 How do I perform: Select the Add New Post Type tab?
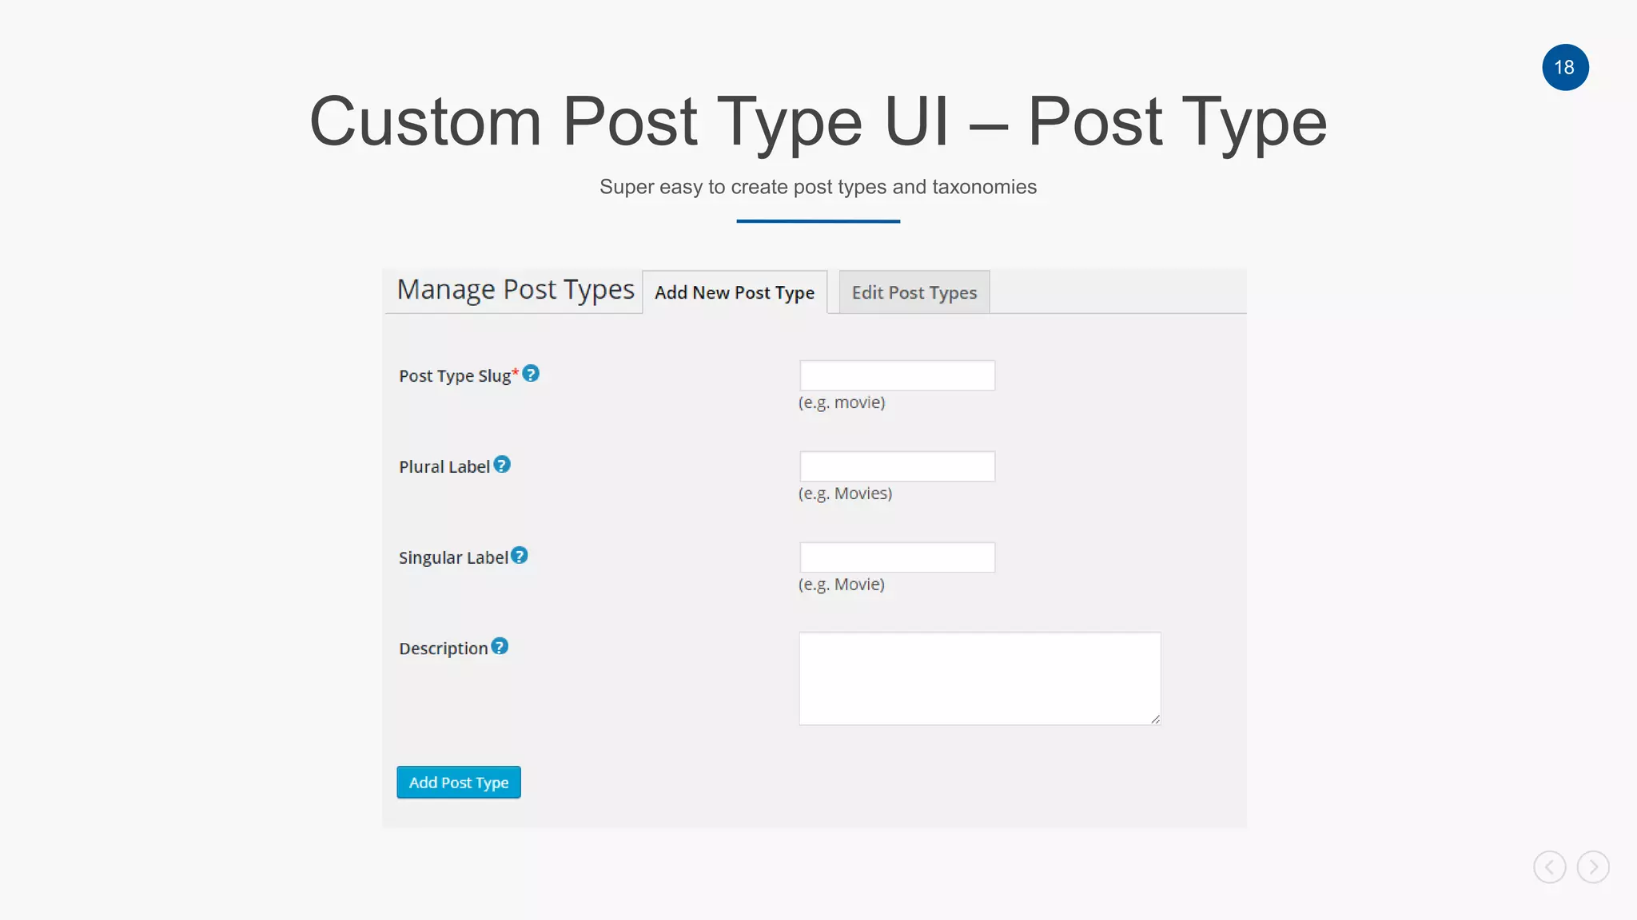pyautogui.click(x=735, y=292)
